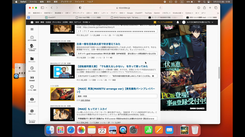Open 古泉一樹を空条承太郎で吹き替えてみた video
This screenshot has height=137, width=245.
[99, 44]
